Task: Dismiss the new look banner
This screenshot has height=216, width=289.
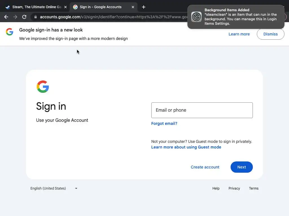Action: 270,34
